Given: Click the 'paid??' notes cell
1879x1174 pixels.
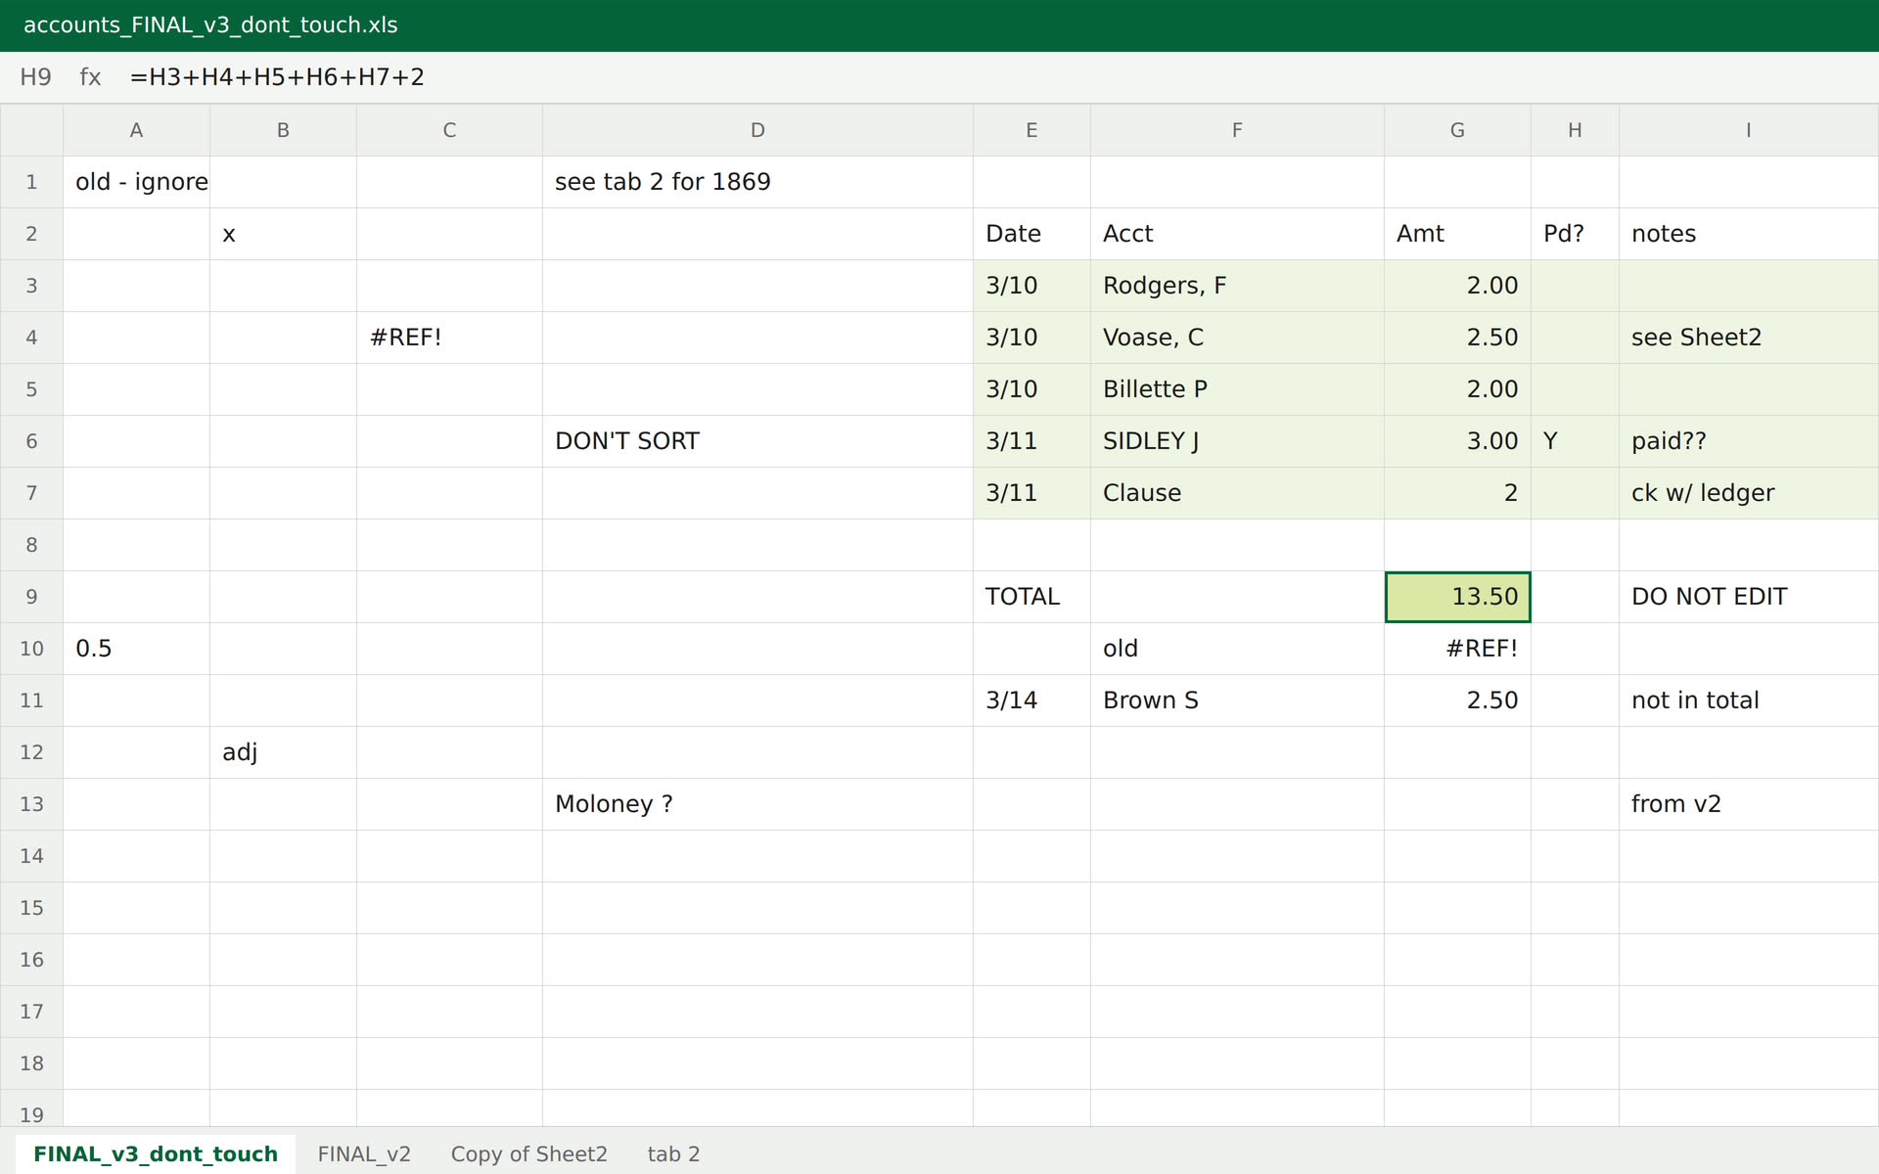Looking at the screenshot, I should click(x=1749, y=441).
